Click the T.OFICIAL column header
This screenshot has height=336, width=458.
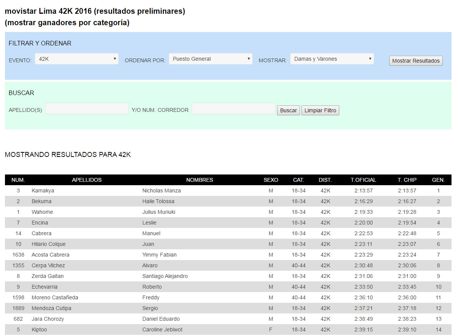coord(363,180)
